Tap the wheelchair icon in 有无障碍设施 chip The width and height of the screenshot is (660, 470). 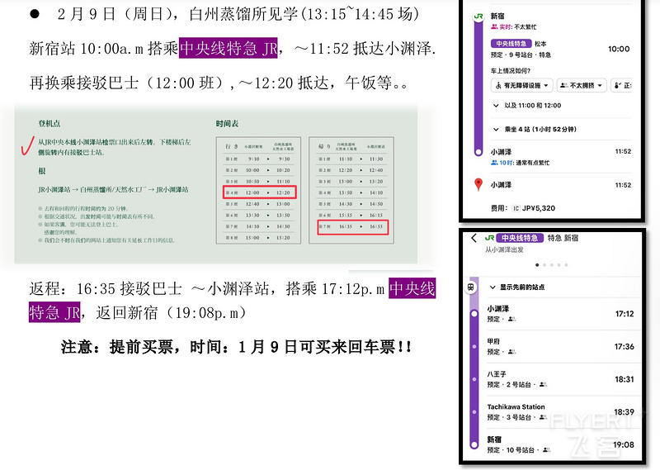pyautogui.click(x=498, y=86)
